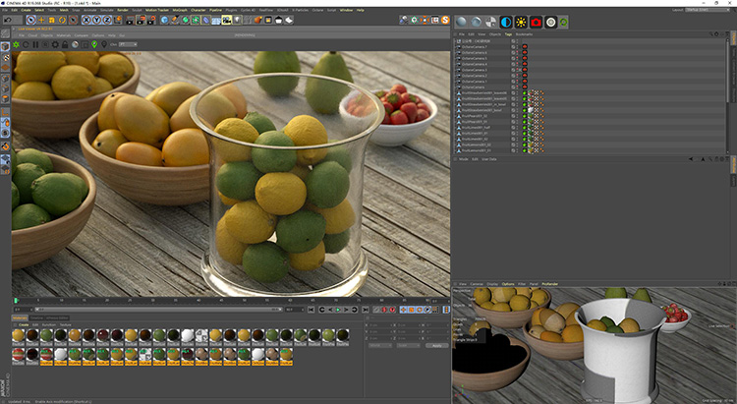Click green pick focus pin icon
Image resolution: width=737 pixels, height=404 pixels.
click(94, 44)
